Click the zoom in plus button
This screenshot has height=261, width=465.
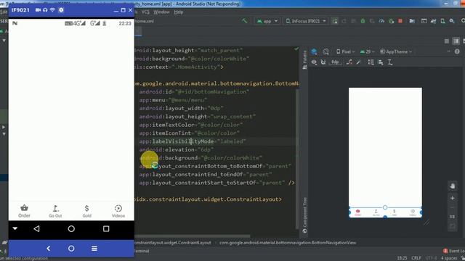(x=453, y=198)
